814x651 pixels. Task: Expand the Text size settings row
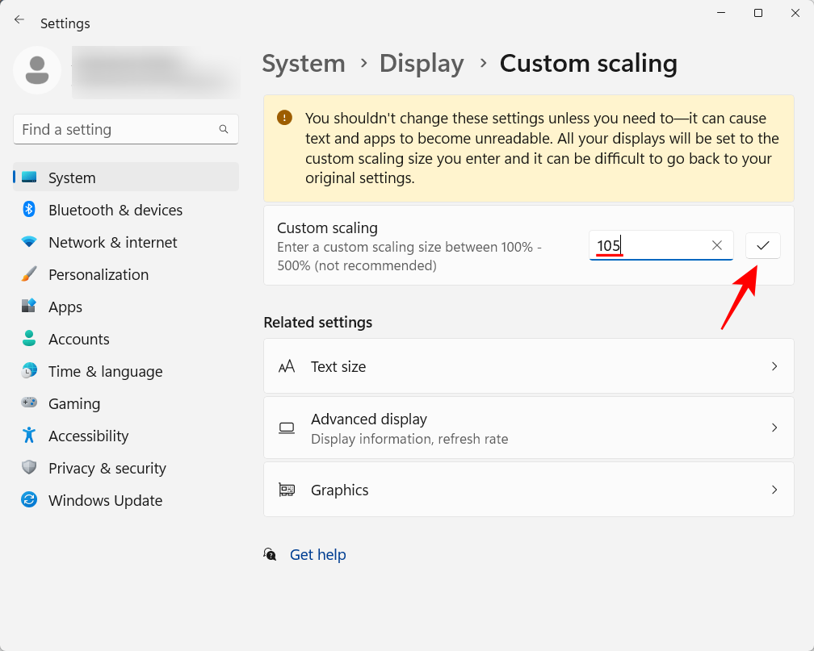pos(529,365)
